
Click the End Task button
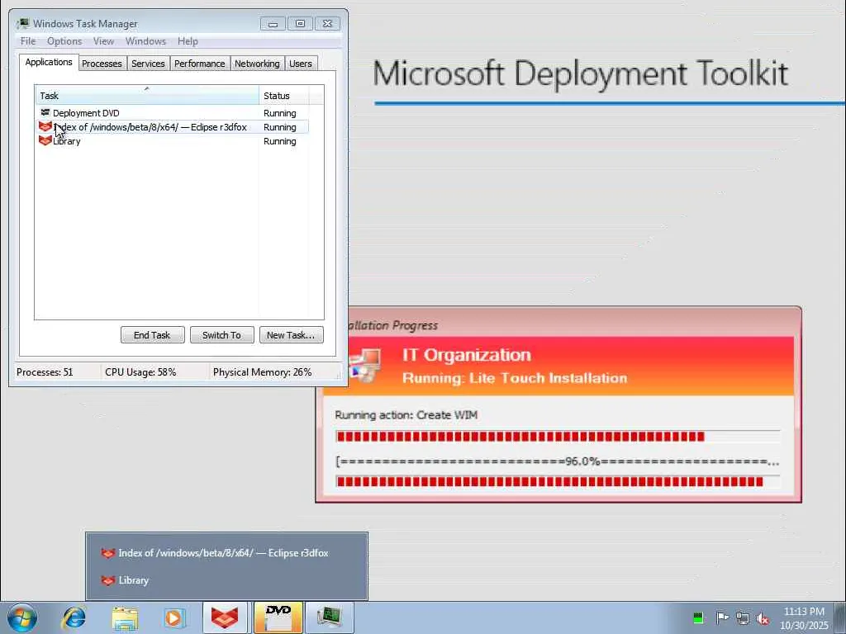click(x=152, y=335)
